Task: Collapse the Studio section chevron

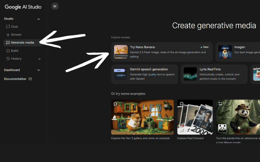Action: 39,19
